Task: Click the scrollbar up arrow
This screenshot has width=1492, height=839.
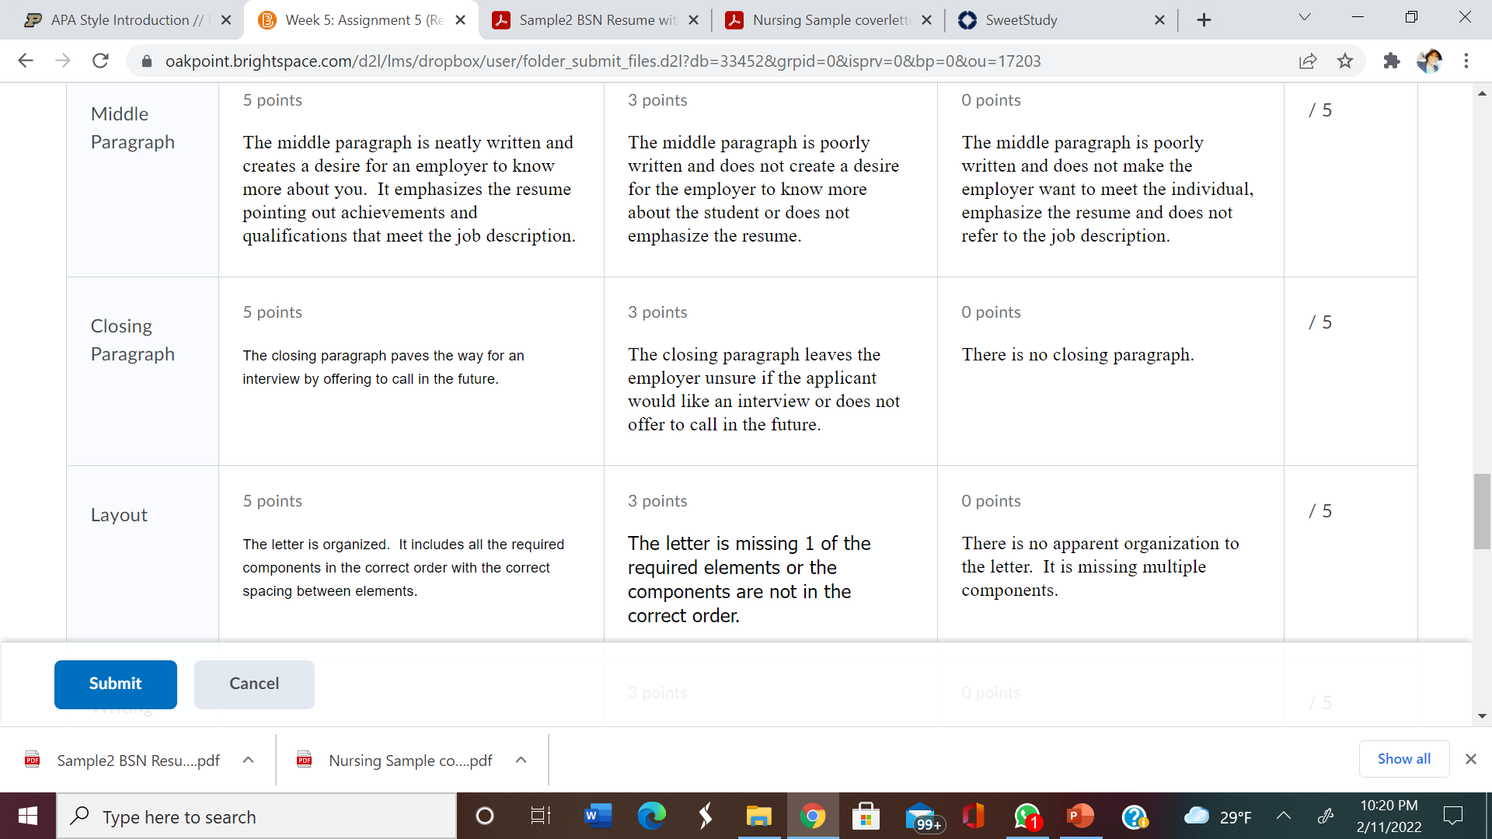Action: click(x=1482, y=93)
